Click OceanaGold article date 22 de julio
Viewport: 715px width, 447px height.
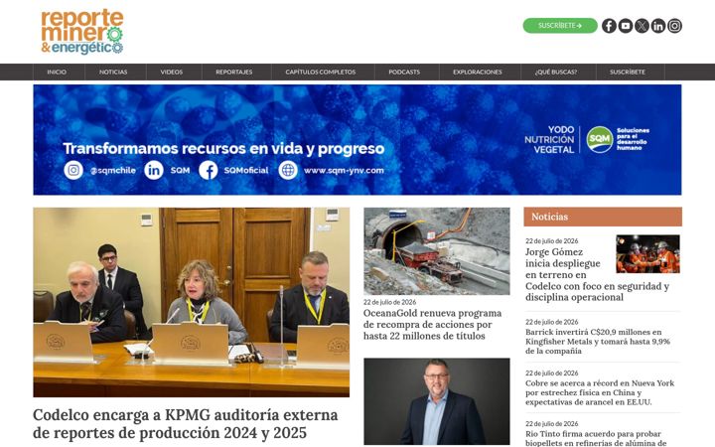(x=390, y=302)
